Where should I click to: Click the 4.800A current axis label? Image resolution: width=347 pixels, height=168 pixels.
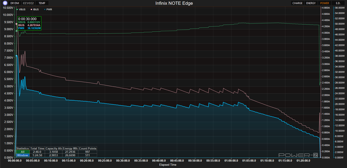326,8
